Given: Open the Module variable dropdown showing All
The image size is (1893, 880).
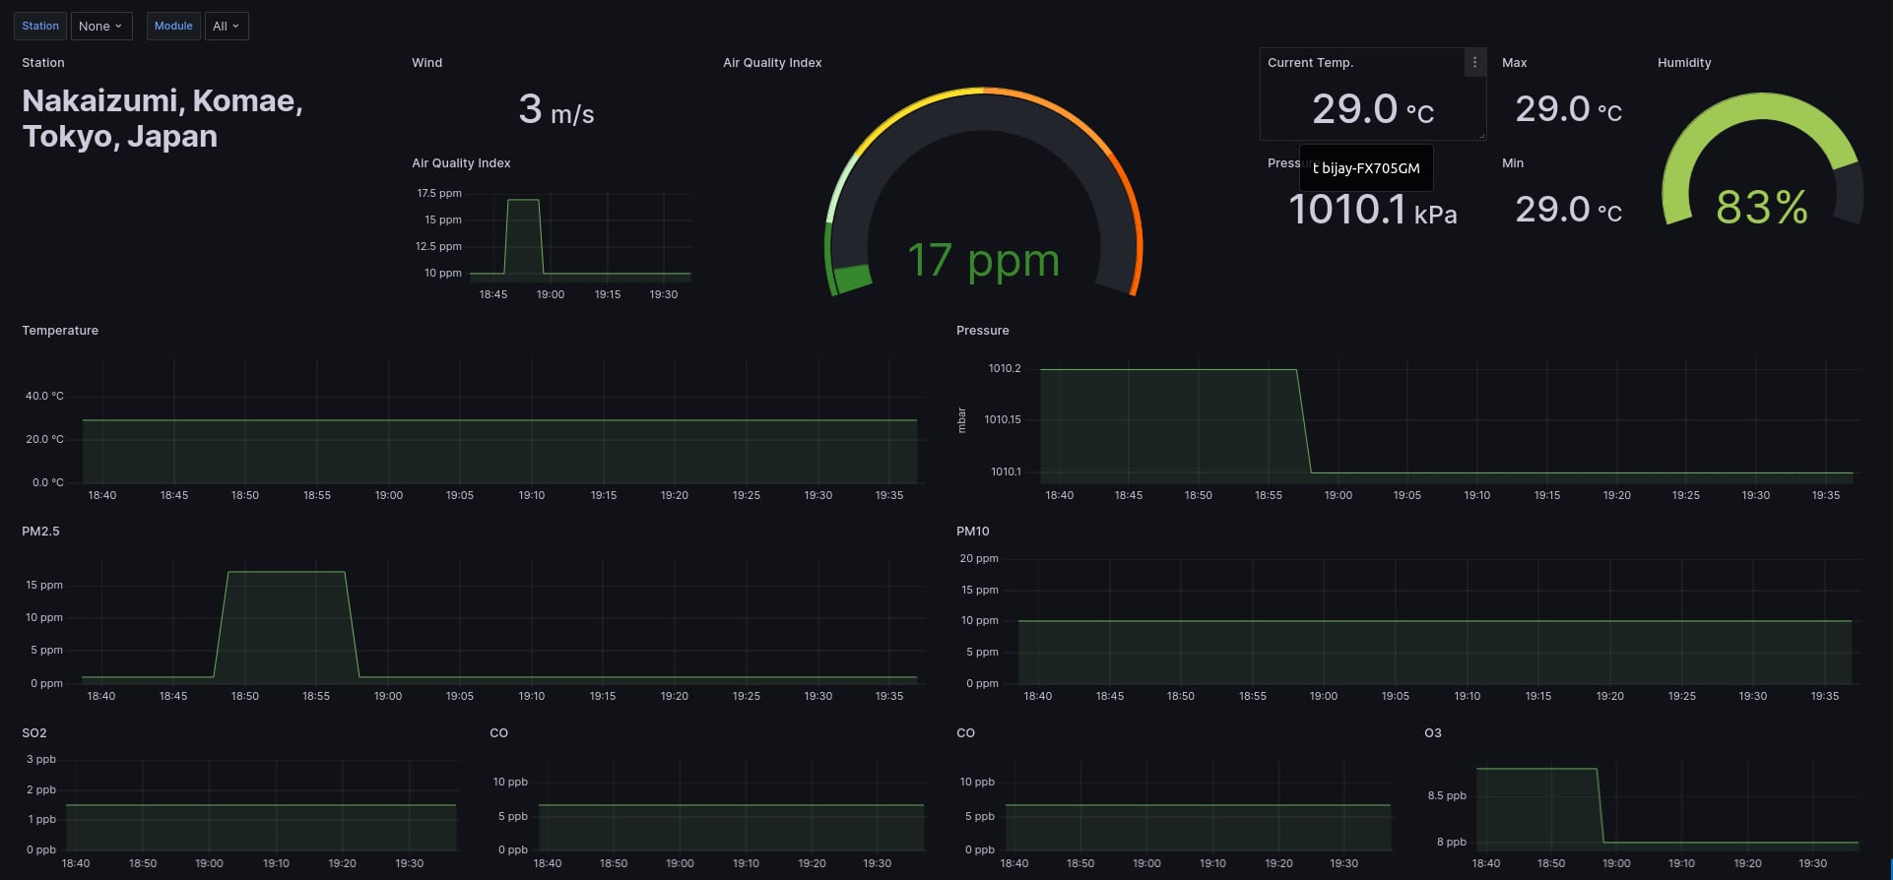Looking at the screenshot, I should 227,26.
